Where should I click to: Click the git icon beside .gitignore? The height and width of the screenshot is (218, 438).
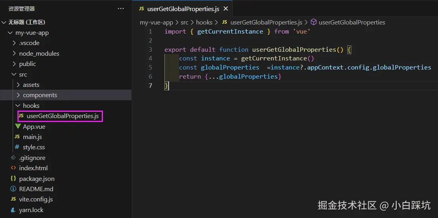point(13,158)
